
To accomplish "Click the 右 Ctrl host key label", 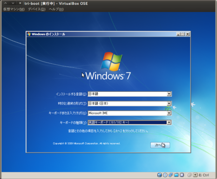I will click(x=203, y=175).
